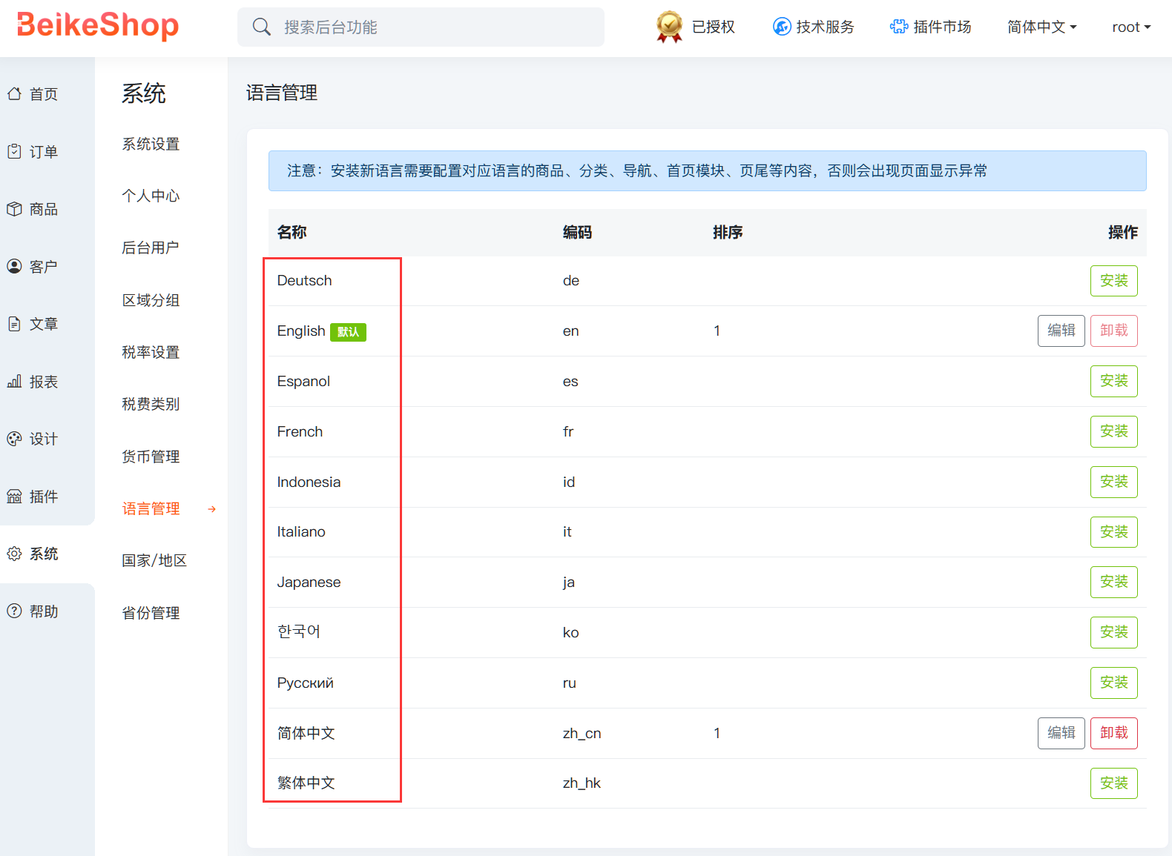The width and height of the screenshot is (1172, 856).
Task: Uninstall the 简体中文 language
Action: 1113,733
